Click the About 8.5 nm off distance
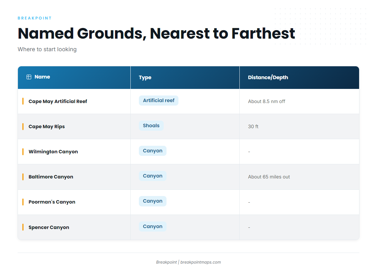Image resolution: width=377 pixels, height=273 pixels. [x=267, y=101]
